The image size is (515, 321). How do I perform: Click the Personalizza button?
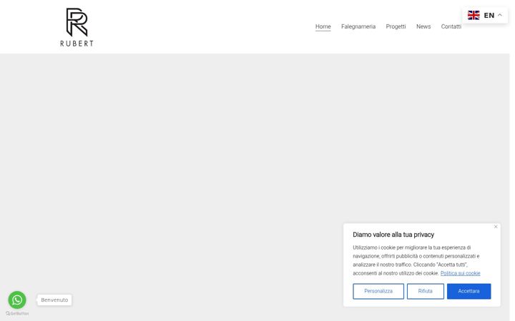pos(378,291)
